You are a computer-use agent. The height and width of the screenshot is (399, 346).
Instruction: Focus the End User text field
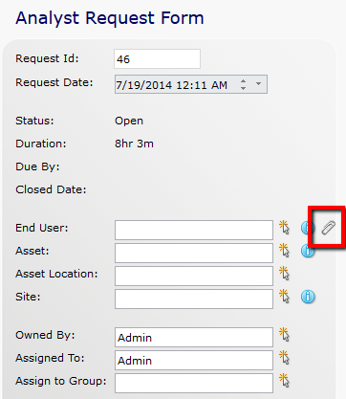(194, 230)
